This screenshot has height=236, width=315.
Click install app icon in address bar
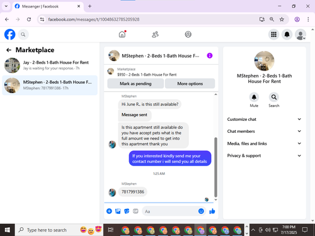pyautogui.click(x=261, y=20)
